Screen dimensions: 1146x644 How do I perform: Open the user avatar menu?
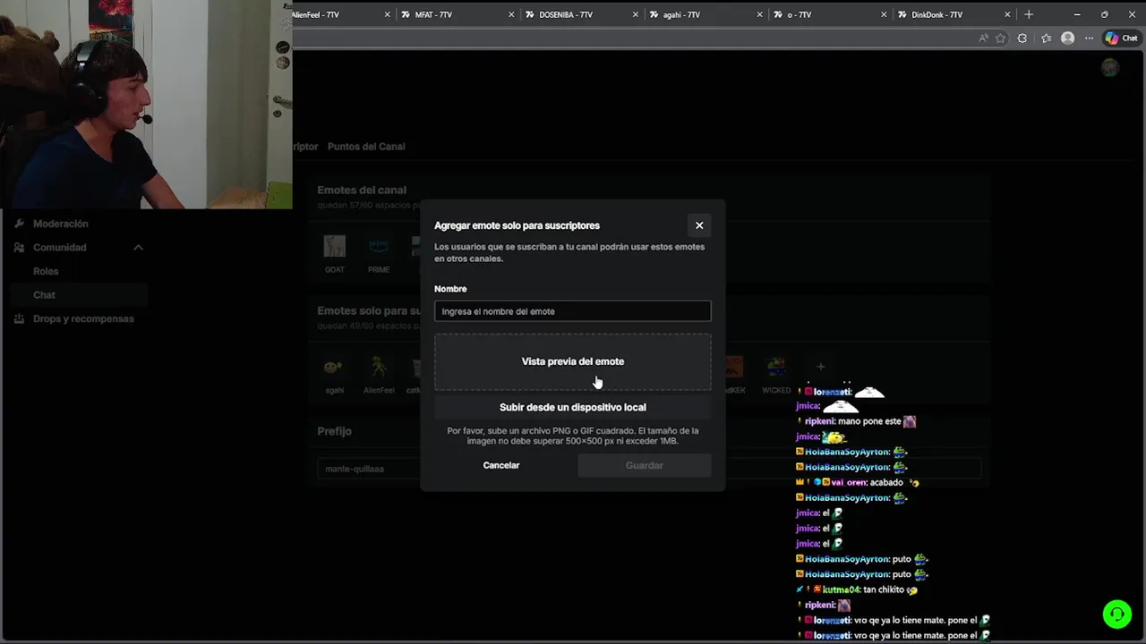(1110, 68)
